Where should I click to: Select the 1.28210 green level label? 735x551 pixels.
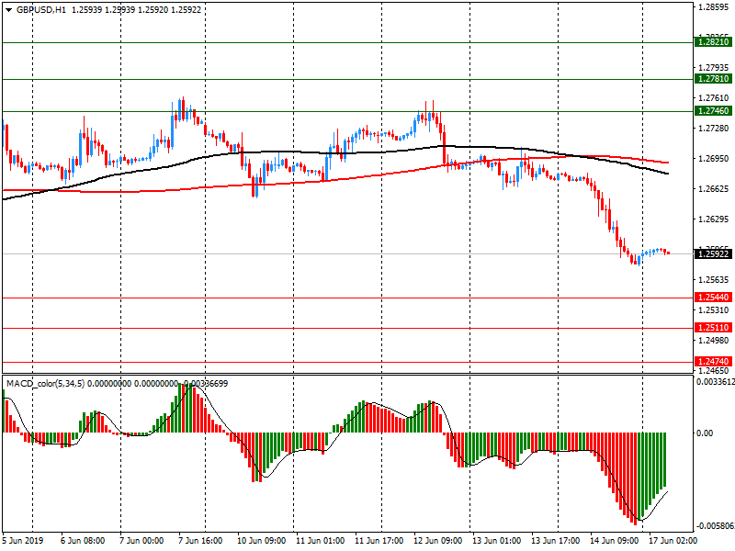click(x=713, y=42)
